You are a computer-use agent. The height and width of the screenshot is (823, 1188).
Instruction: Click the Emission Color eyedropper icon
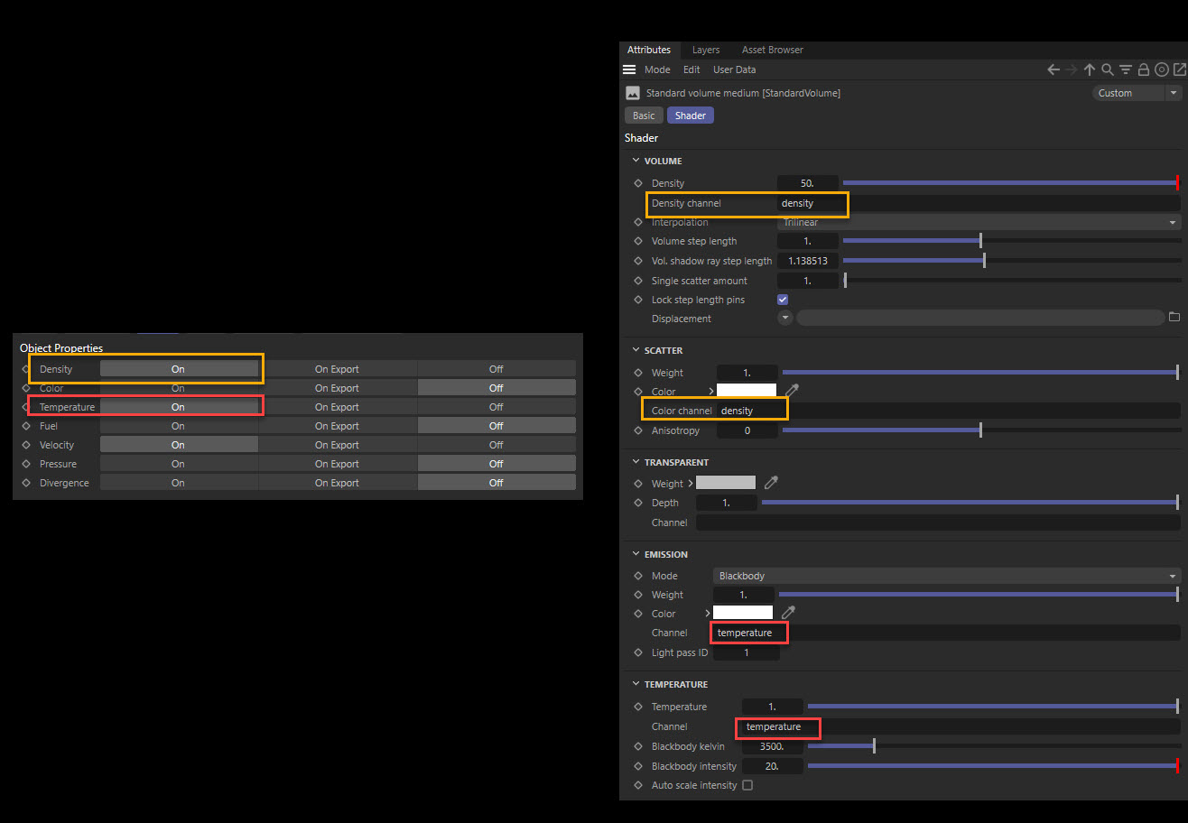[x=788, y=613]
